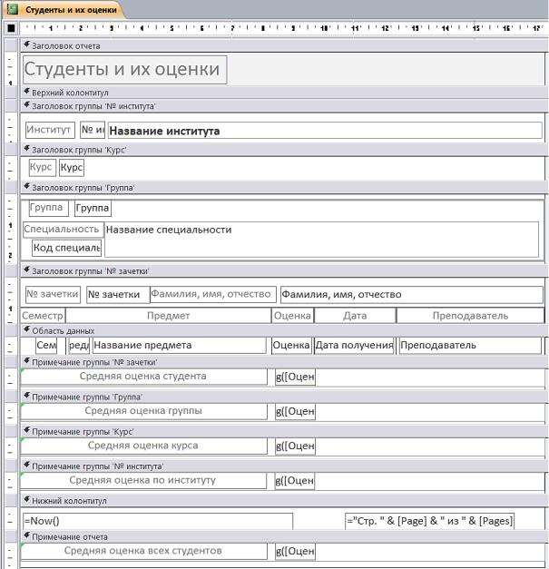Select the 'ред' field in data area
The image size is (549, 569).
pyautogui.click(x=79, y=346)
